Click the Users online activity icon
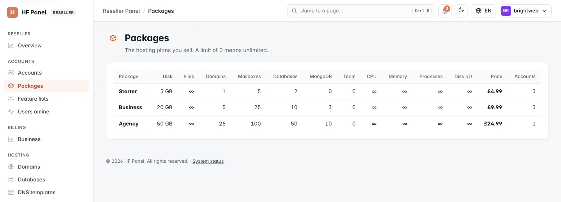The image size is (561, 202). tap(11, 111)
